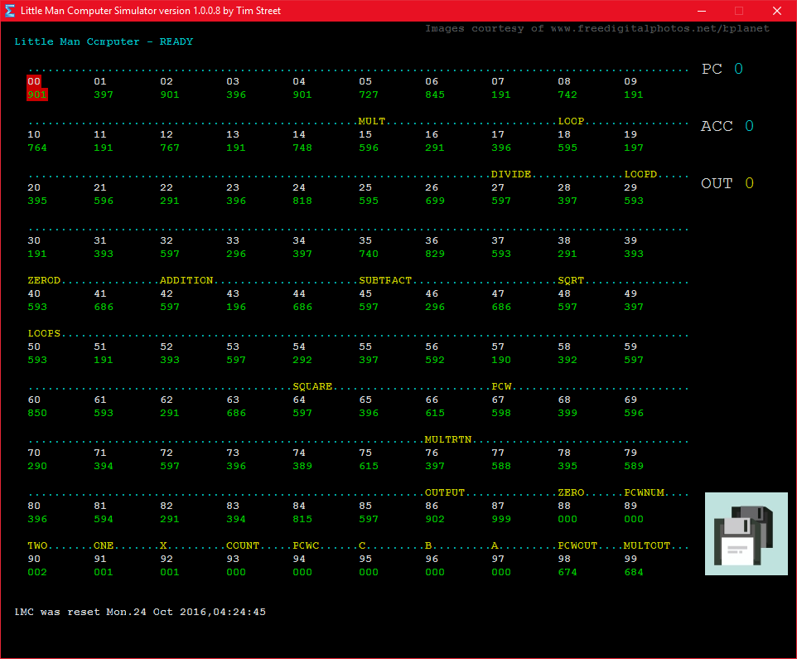Click the Sigma app icon in title bar
Viewport: 797px width, 659px height.
pyautogui.click(x=10, y=11)
